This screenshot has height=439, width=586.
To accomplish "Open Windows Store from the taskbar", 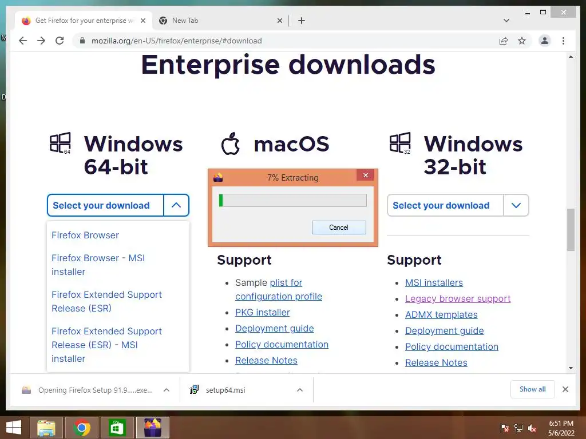I will tap(117, 428).
